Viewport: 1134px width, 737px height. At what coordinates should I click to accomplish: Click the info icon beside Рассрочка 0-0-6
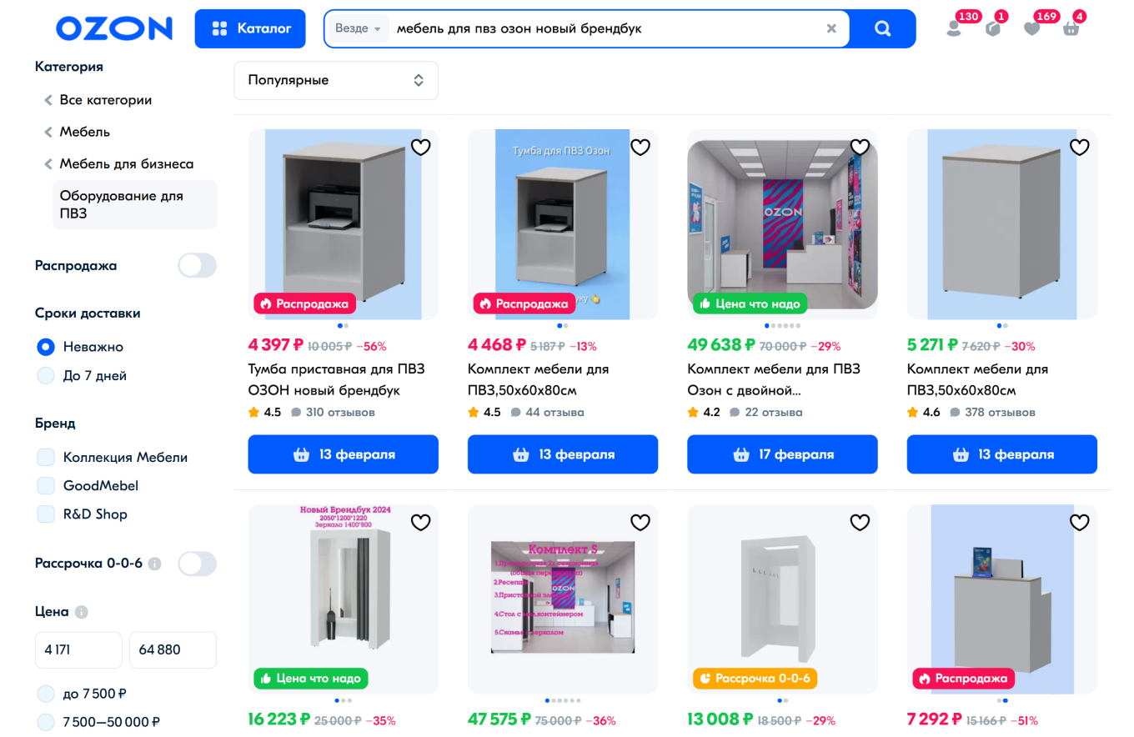[x=154, y=564]
